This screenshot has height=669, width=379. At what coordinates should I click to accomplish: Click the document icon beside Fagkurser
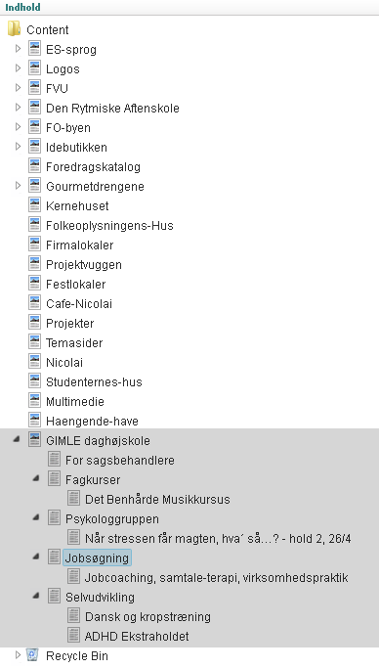(54, 479)
